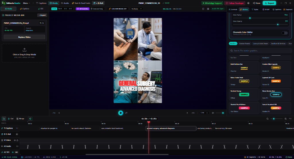This screenshot has height=159, width=294.
Task: Click the Import button
Action: [x=42, y=15]
